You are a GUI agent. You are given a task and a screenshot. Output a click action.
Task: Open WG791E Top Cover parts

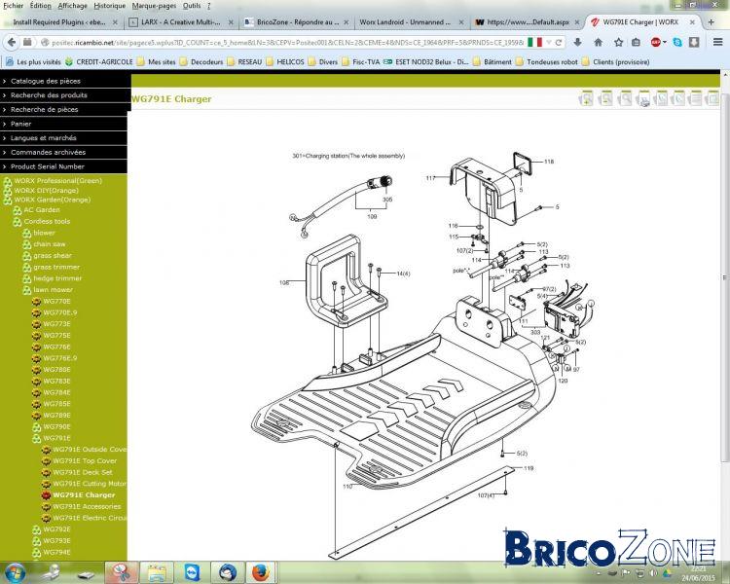tap(85, 460)
